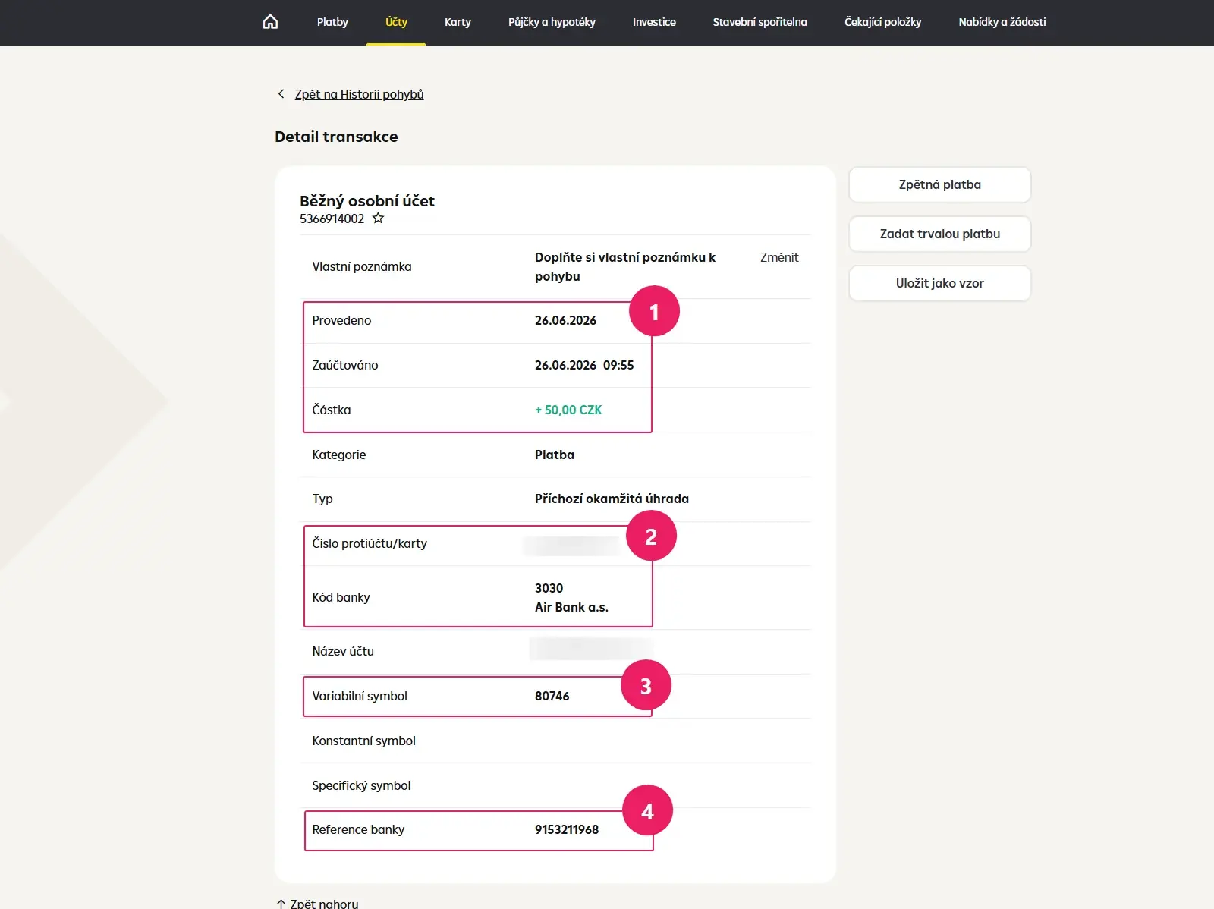Screen dimensions: 1214x909
Task: Open Nabídky a žádosti menu
Action: point(1002,22)
